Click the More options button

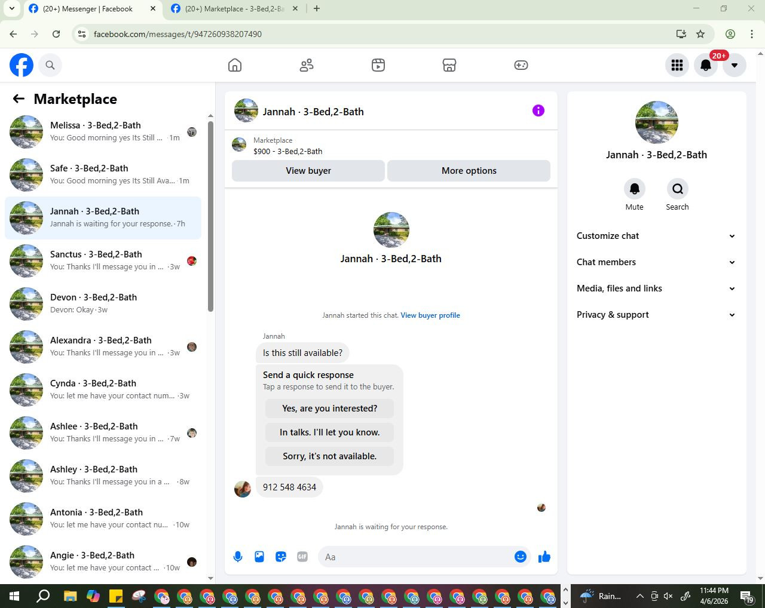469,171
